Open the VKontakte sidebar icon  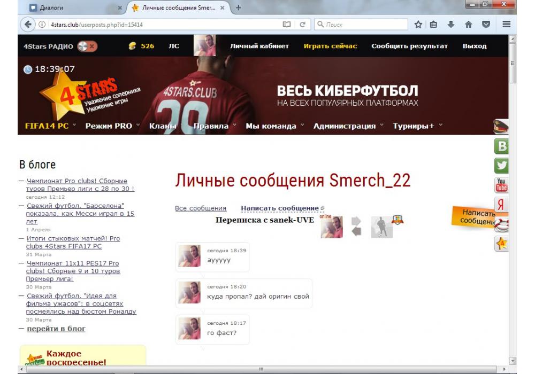point(501,146)
